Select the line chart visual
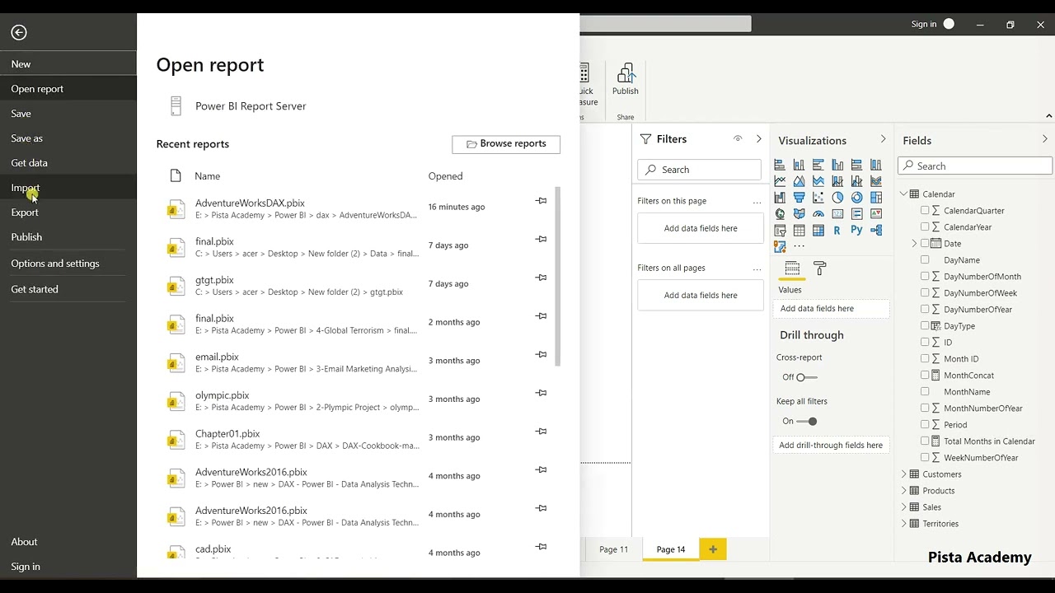Viewport: 1055px width, 593px height. (780, 181)
